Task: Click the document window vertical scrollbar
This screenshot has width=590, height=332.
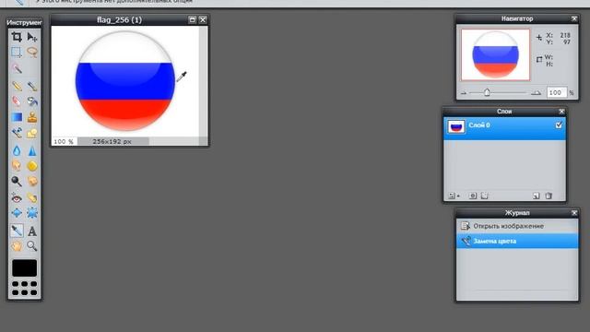Action: click(x=203, y=81)
